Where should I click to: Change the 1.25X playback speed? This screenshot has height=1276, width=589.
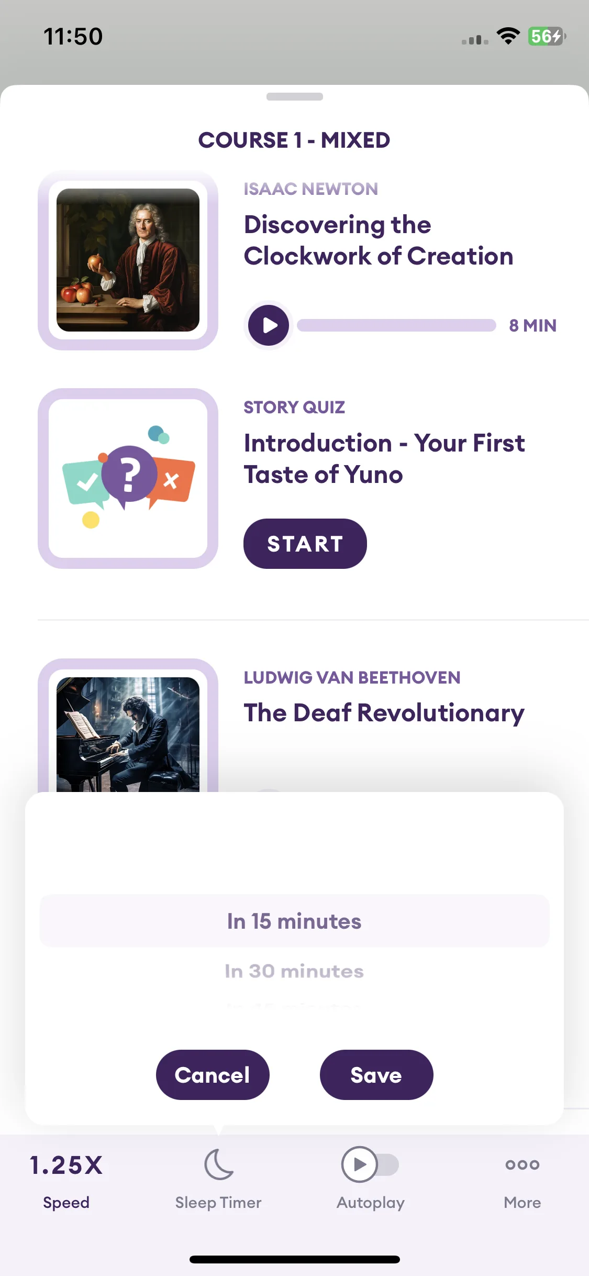click(66, 1165)
